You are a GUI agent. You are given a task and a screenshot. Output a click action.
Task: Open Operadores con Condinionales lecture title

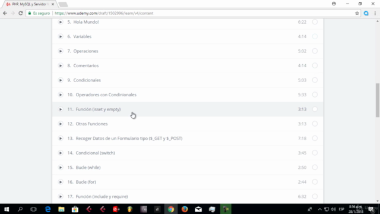[106, 95]
